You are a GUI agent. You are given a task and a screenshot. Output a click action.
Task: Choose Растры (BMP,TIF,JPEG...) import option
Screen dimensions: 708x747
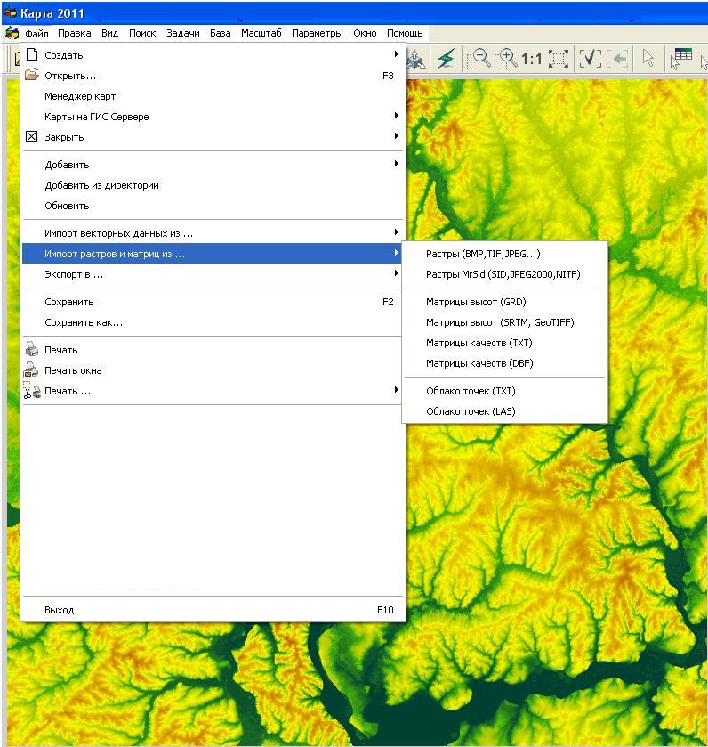(483, 254)
